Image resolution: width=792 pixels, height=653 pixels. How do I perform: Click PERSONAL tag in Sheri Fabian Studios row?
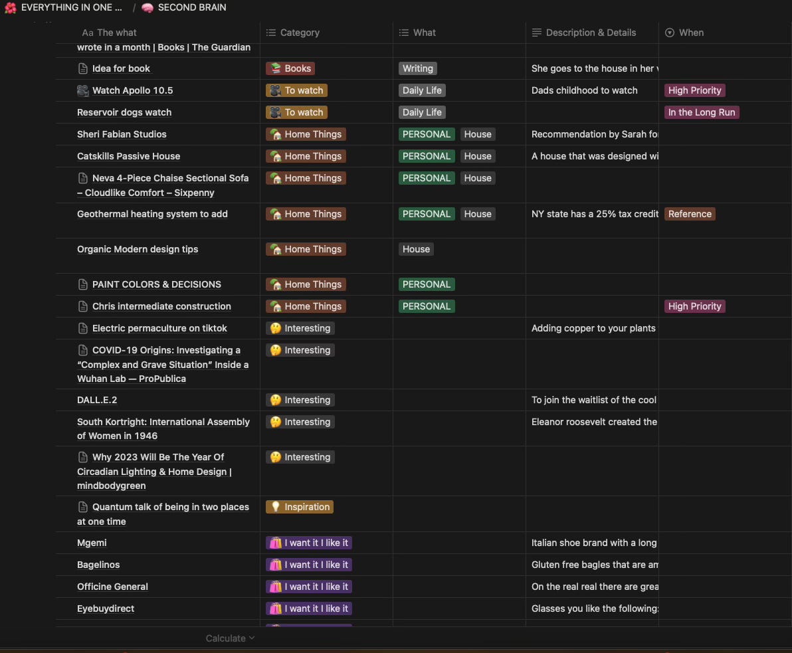[427, 134]
